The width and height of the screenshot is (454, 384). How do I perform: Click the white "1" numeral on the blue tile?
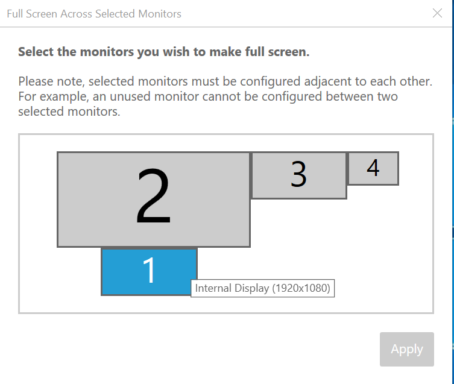click(148, 271)
